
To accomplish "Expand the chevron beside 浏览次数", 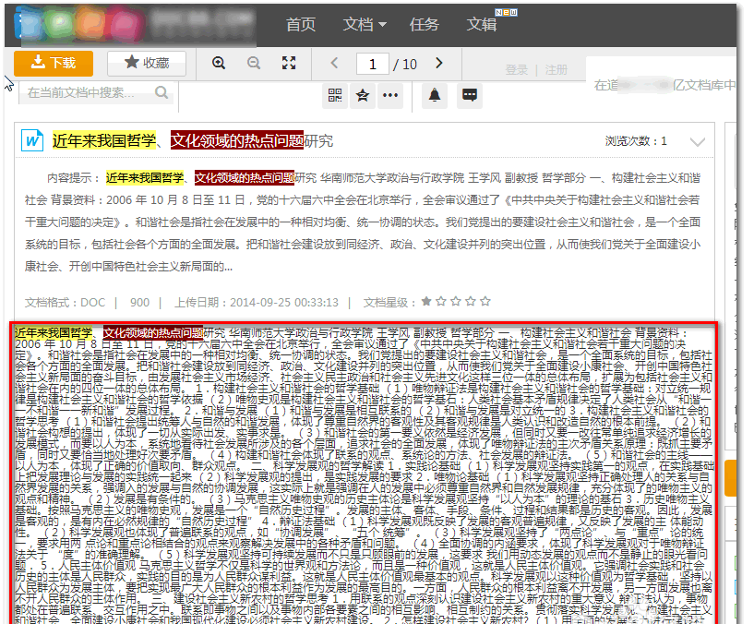I will [x=698, y=141].
